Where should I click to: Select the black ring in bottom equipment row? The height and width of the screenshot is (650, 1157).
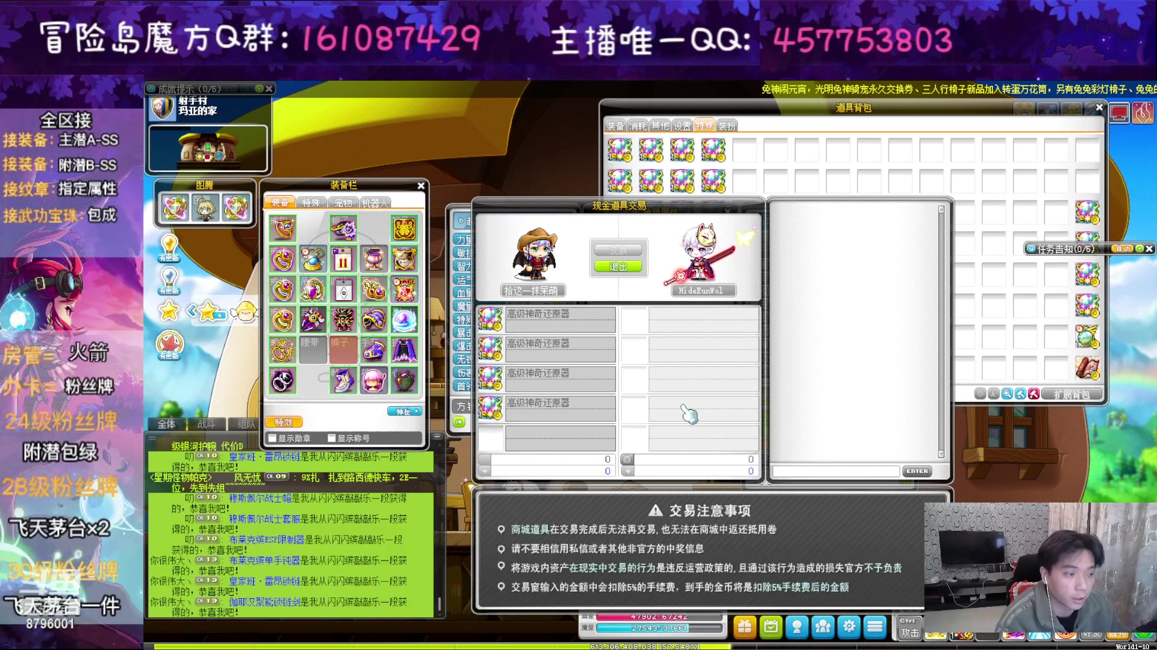point(283,381)
